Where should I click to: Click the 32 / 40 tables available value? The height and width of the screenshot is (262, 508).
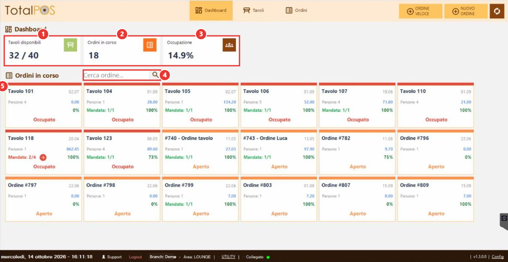tap(23, 56)
